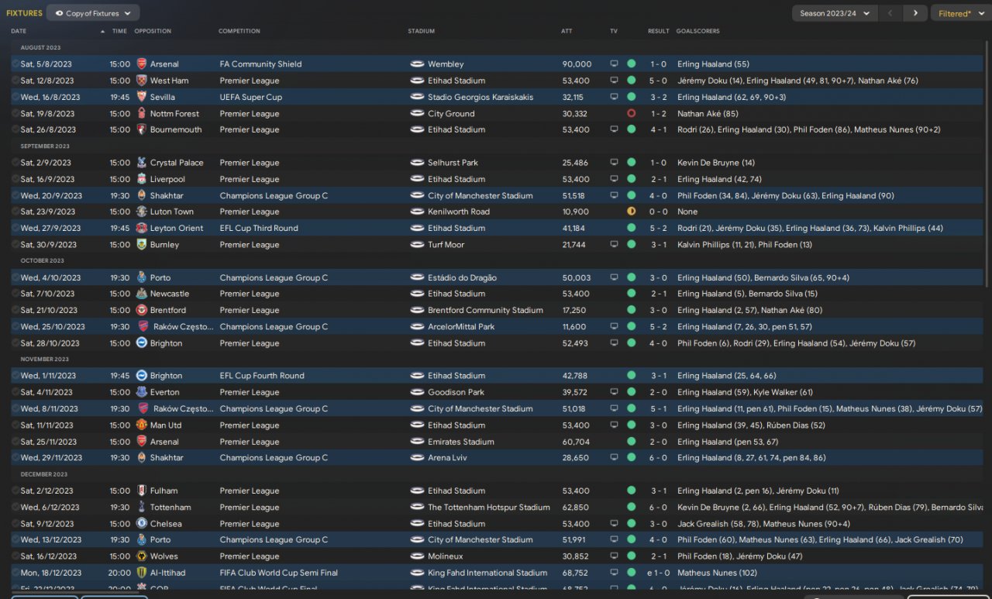Click the Burnley club badge
Image resolution: width=992 pixels, height=599 pixels.
pos(142,245)
